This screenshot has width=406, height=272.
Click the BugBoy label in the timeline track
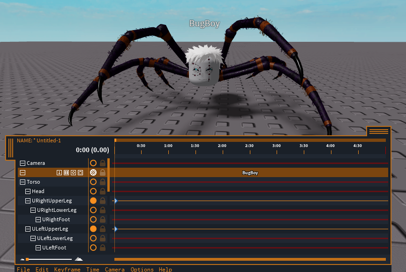pos(250,172)
